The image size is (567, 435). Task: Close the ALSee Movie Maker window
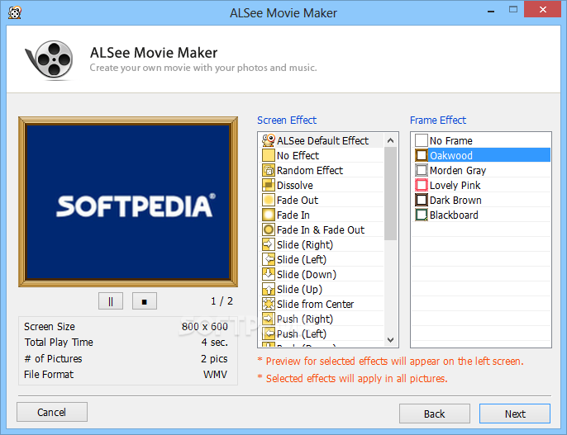tap(542, 9)
